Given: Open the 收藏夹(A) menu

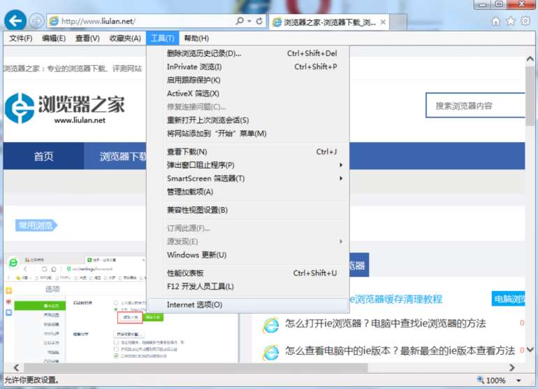Looking at the screenshot, I should point(125,38).
